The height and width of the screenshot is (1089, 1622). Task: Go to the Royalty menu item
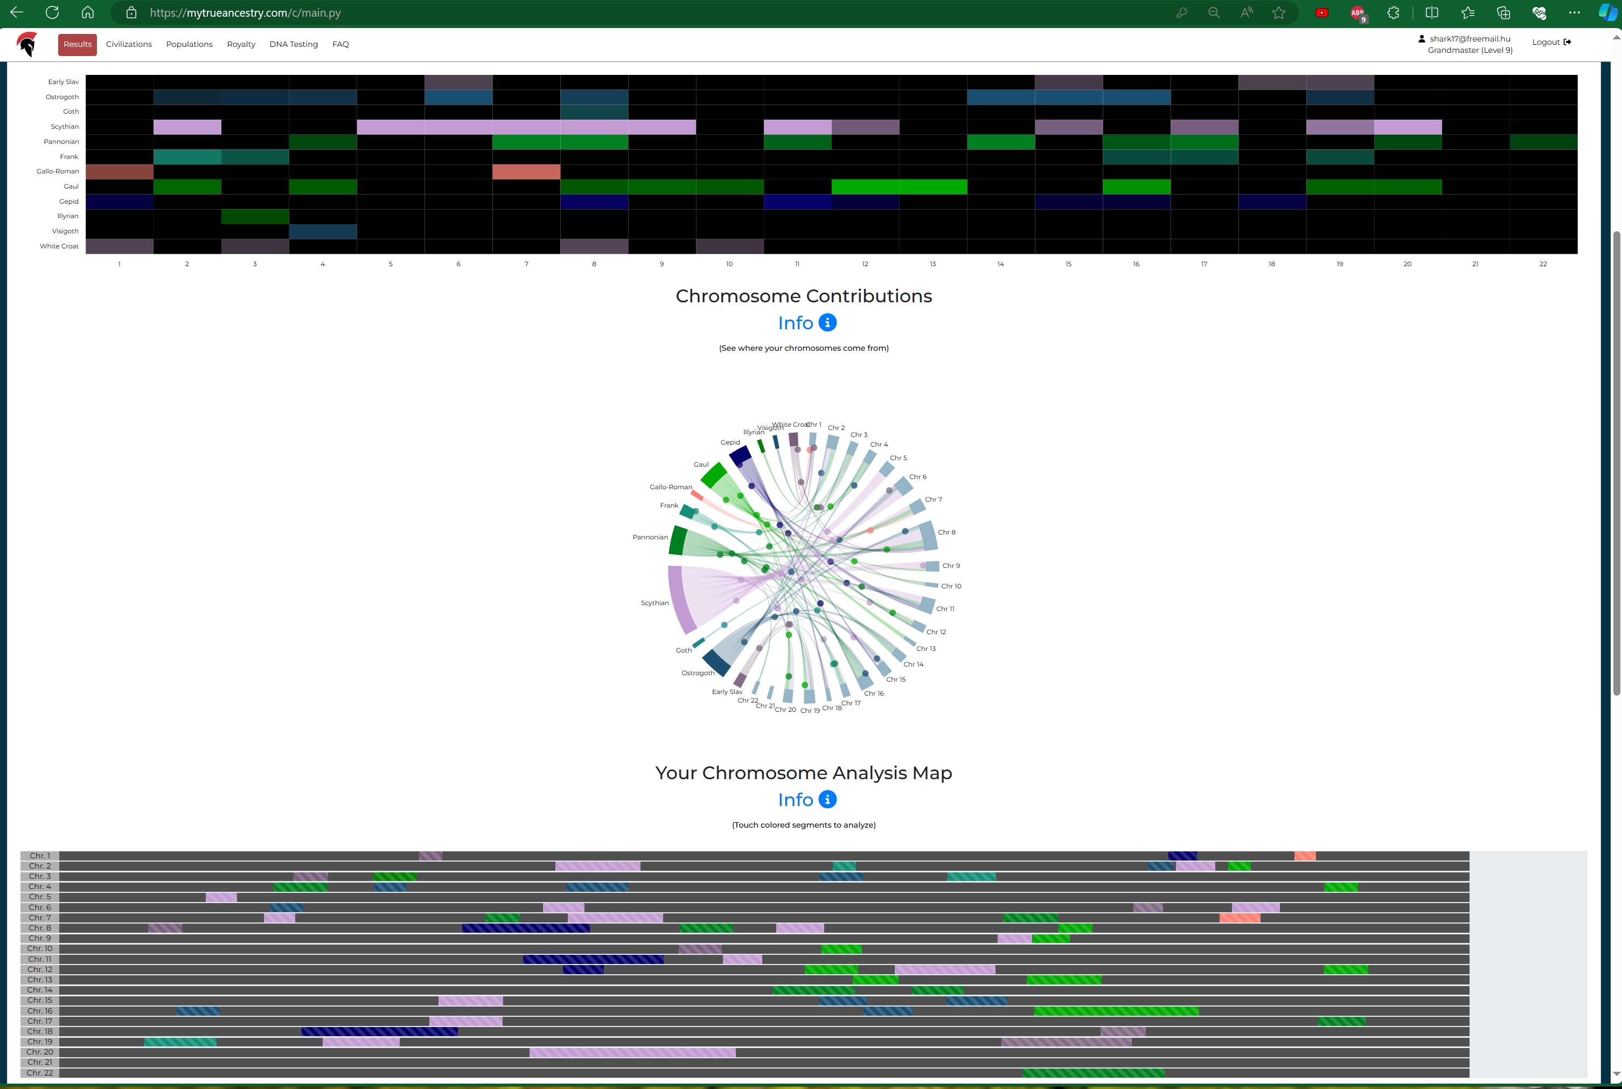(241, 44)
